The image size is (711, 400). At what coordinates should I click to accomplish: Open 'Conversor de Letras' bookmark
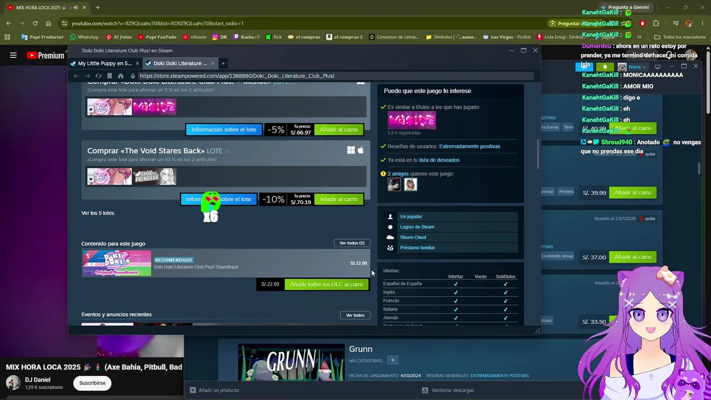(x=394, y=37)
